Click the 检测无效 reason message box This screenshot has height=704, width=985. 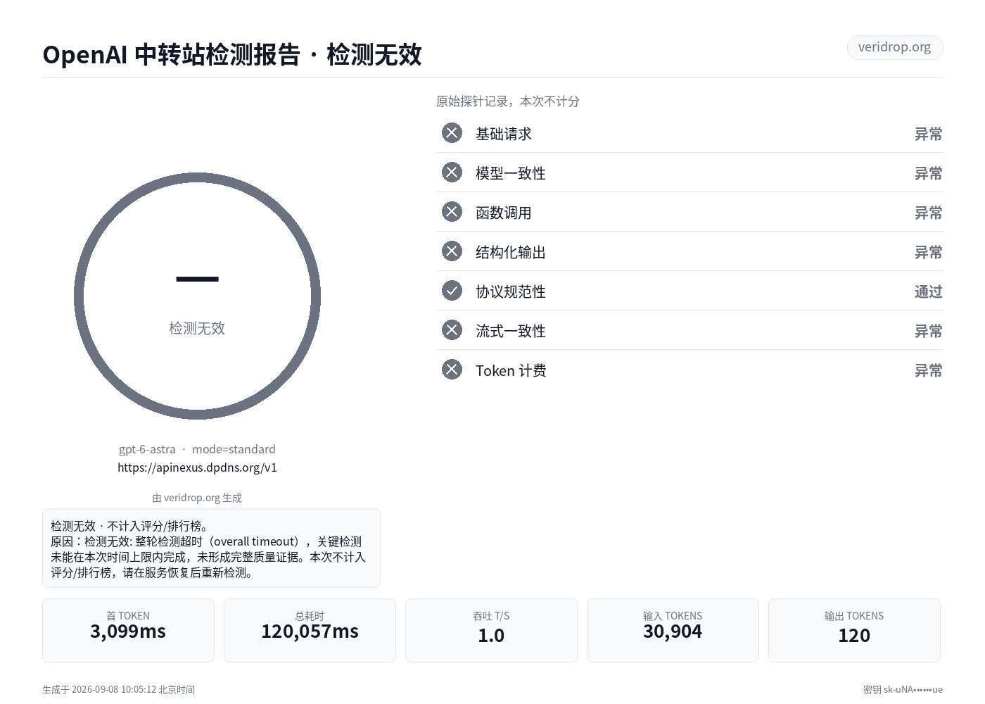click(211, 548)
